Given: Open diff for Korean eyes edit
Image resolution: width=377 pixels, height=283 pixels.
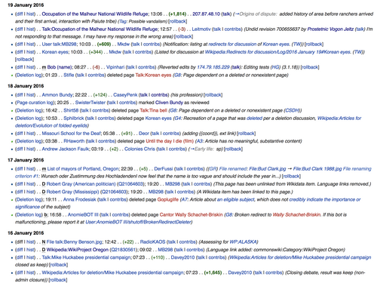Looking at the screenshot, I should 20,52.
